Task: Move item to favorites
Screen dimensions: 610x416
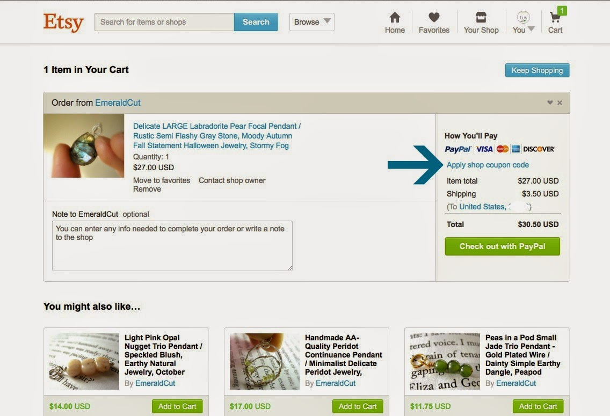Action: coord(162,180)
